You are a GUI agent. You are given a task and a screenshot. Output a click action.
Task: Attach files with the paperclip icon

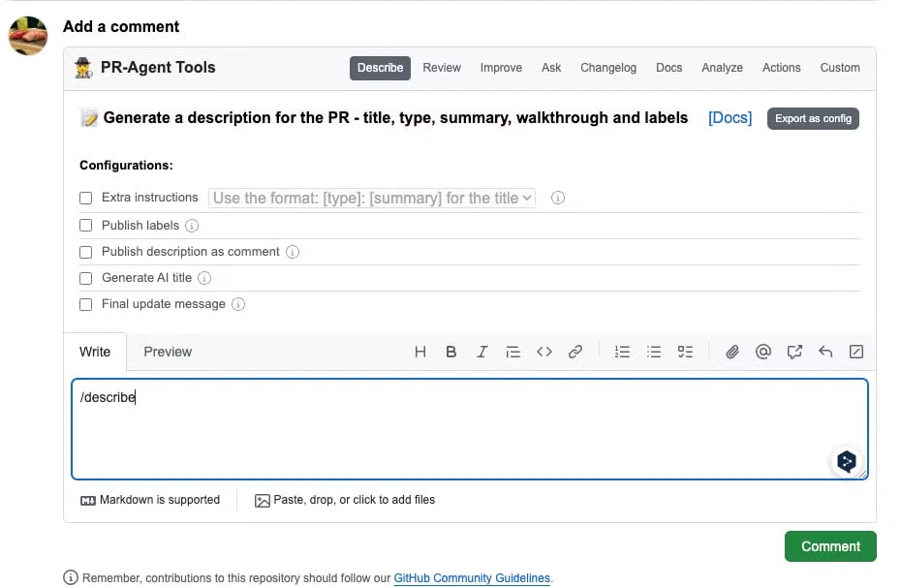[x=731, y=352]
